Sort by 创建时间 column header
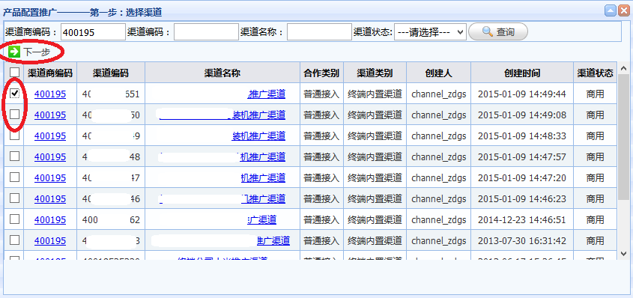This screenshot has width=633, height=298. pos(522,73)
